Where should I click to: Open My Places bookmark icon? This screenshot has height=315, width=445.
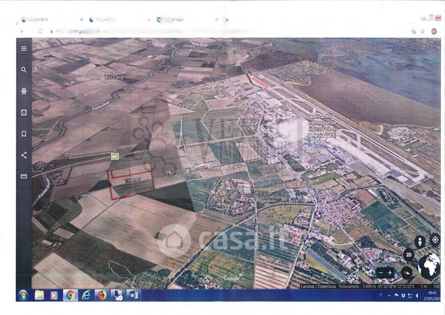[x=23, y=134]
